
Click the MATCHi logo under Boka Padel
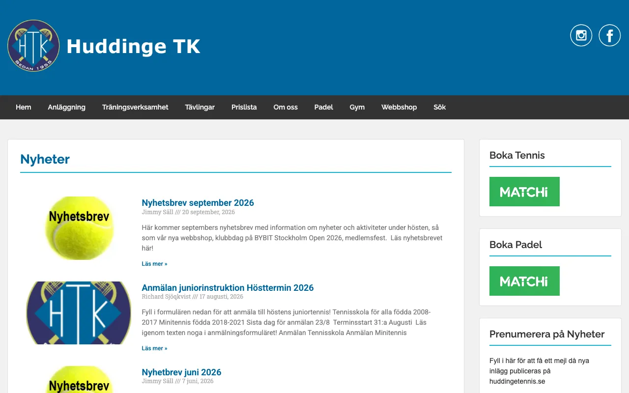(524, 281)
